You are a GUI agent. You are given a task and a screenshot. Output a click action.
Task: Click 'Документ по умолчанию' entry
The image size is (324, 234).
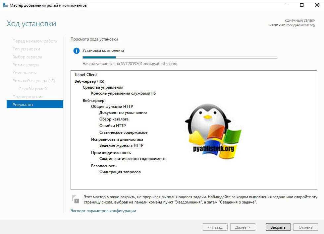[x=123, y=113]
